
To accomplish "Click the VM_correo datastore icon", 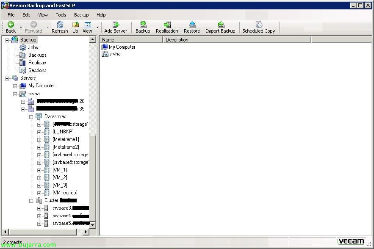I will (47, 193).
